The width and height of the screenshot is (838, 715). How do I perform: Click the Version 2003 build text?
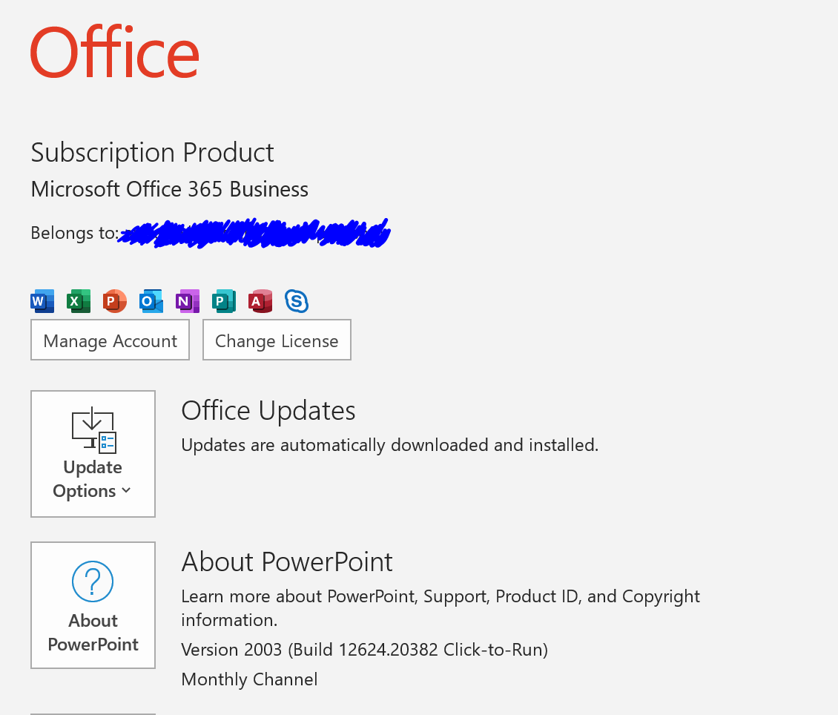364,649
